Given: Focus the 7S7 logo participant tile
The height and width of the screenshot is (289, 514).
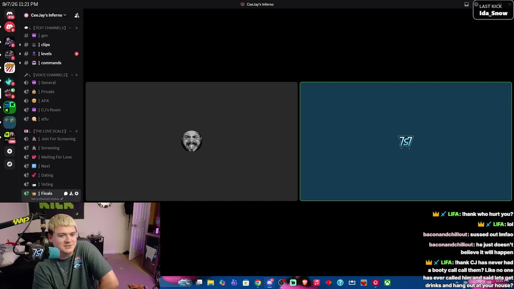Looking at the screenshot, I should [406, 141].
